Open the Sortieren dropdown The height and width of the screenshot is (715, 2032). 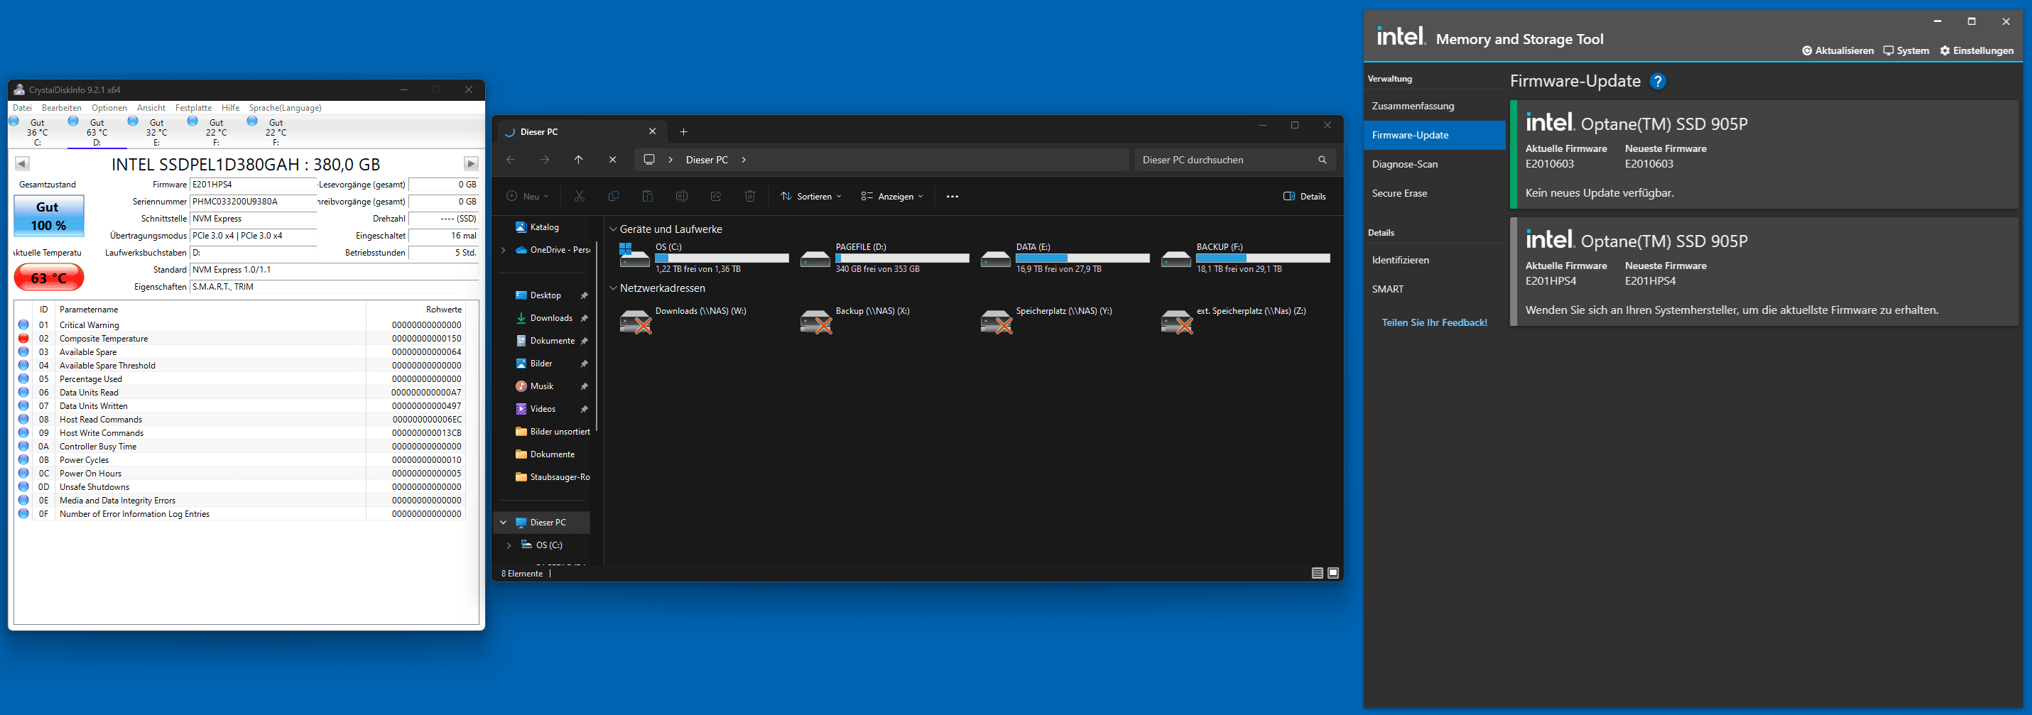(x=811, y=196)
